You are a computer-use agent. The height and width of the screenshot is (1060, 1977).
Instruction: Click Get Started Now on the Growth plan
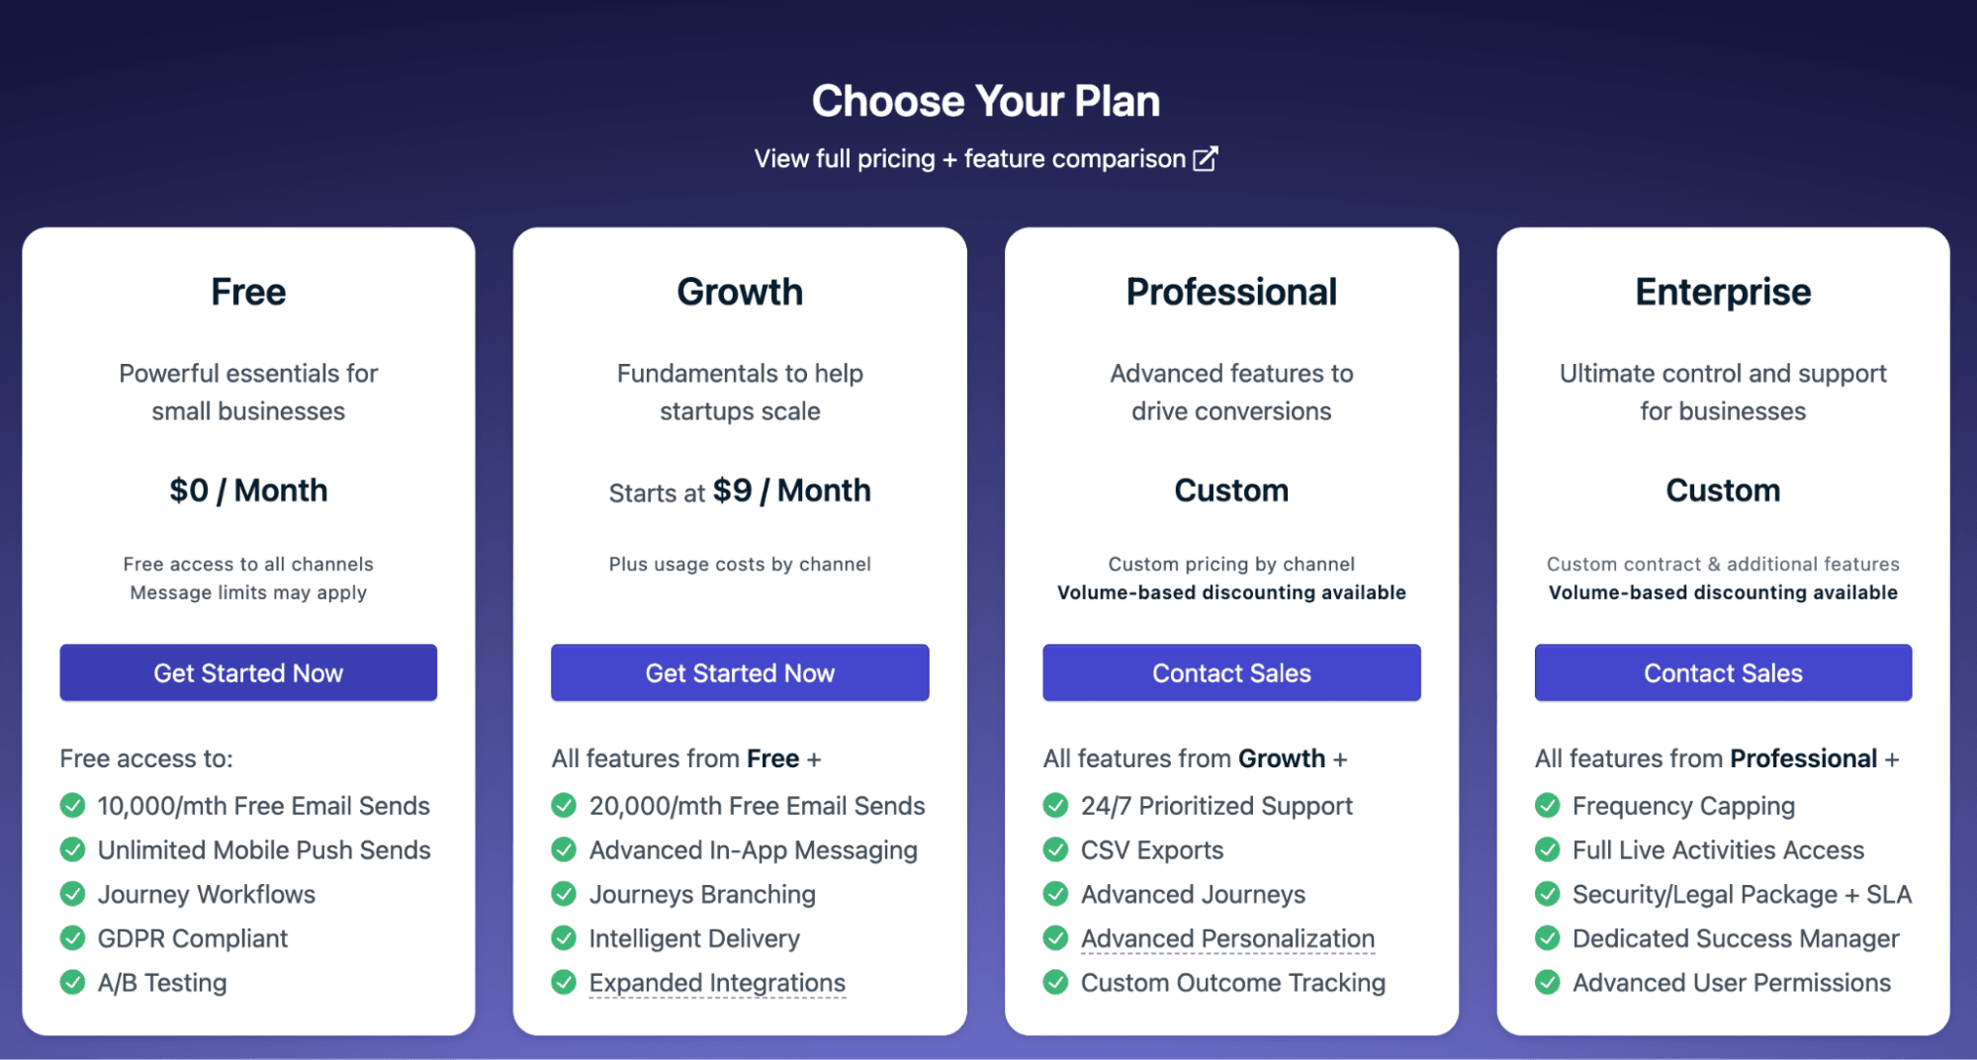[x=740, y=672]
